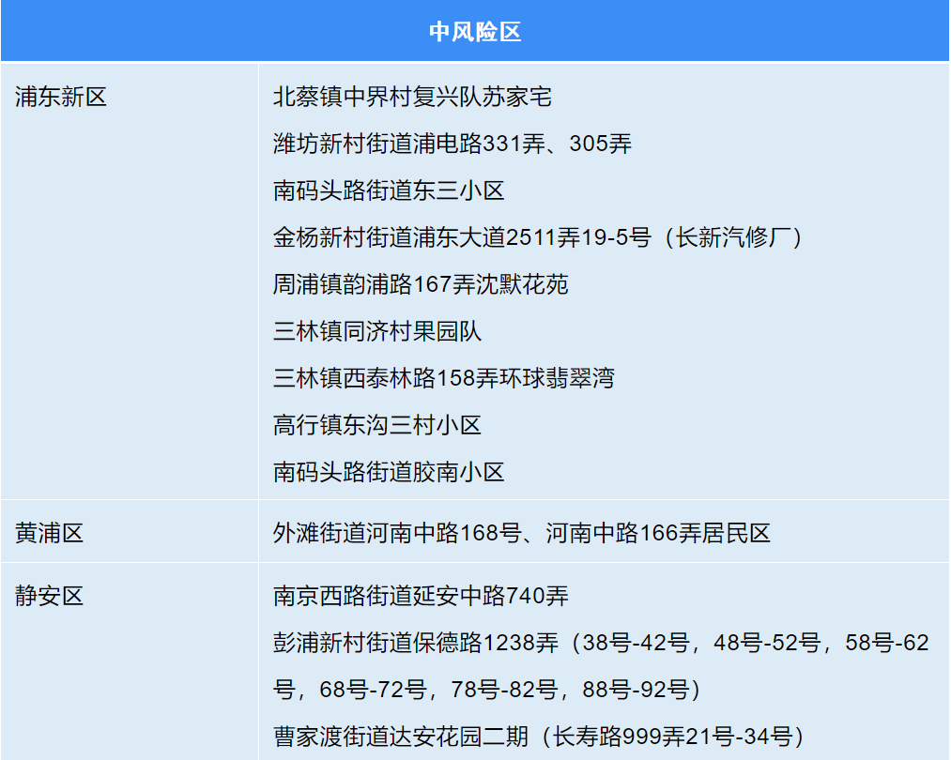This screenshot has width=951, height=760.
Task: Select the 黄浦区 district cell
Action: (x=49, y=533)
